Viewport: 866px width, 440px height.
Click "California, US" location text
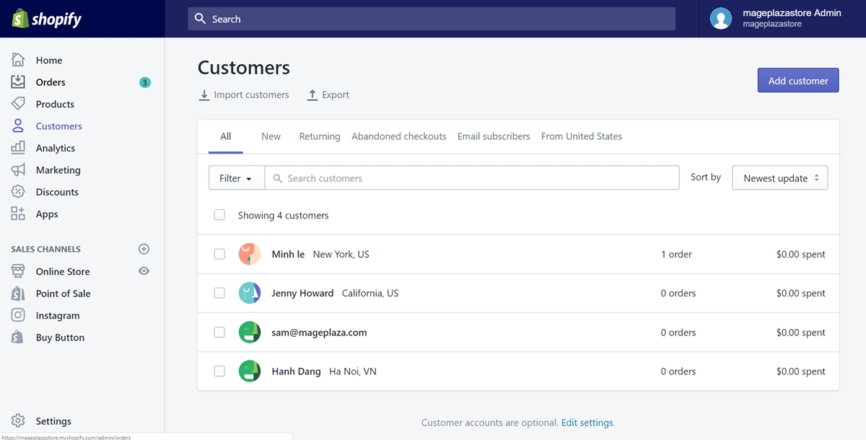[x=370, y=294]
